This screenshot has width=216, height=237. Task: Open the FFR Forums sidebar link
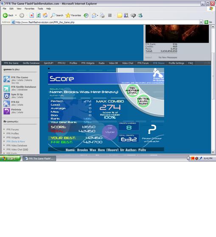12,130
